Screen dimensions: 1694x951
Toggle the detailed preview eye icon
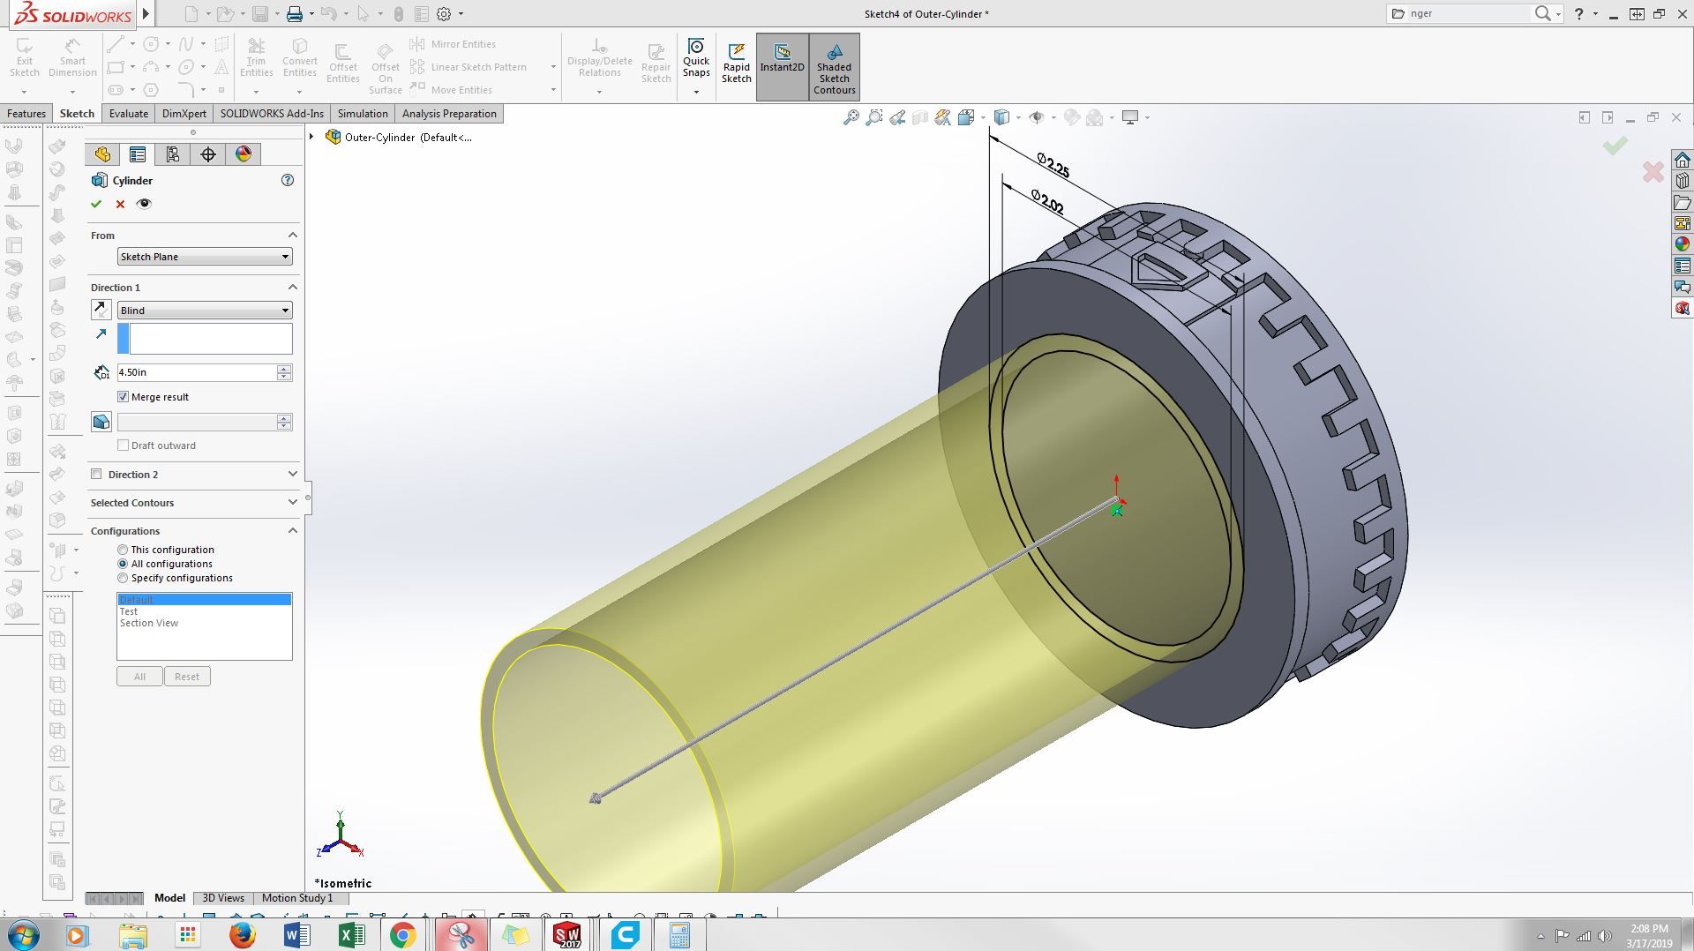[144, 204]
